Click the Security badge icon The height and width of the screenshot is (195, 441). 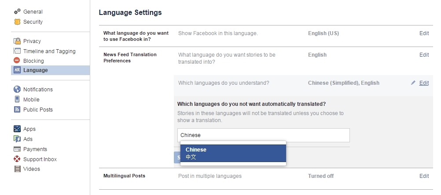point(18,22)
